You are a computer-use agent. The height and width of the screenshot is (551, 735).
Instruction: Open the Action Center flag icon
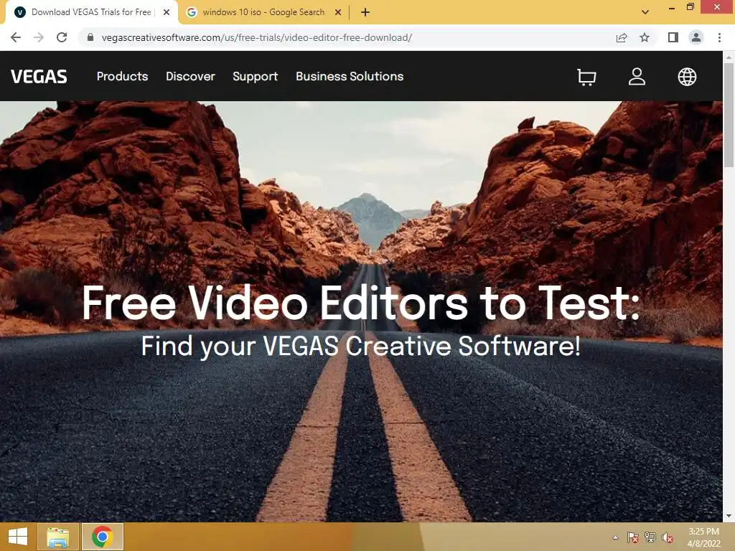tap(633, 537)
